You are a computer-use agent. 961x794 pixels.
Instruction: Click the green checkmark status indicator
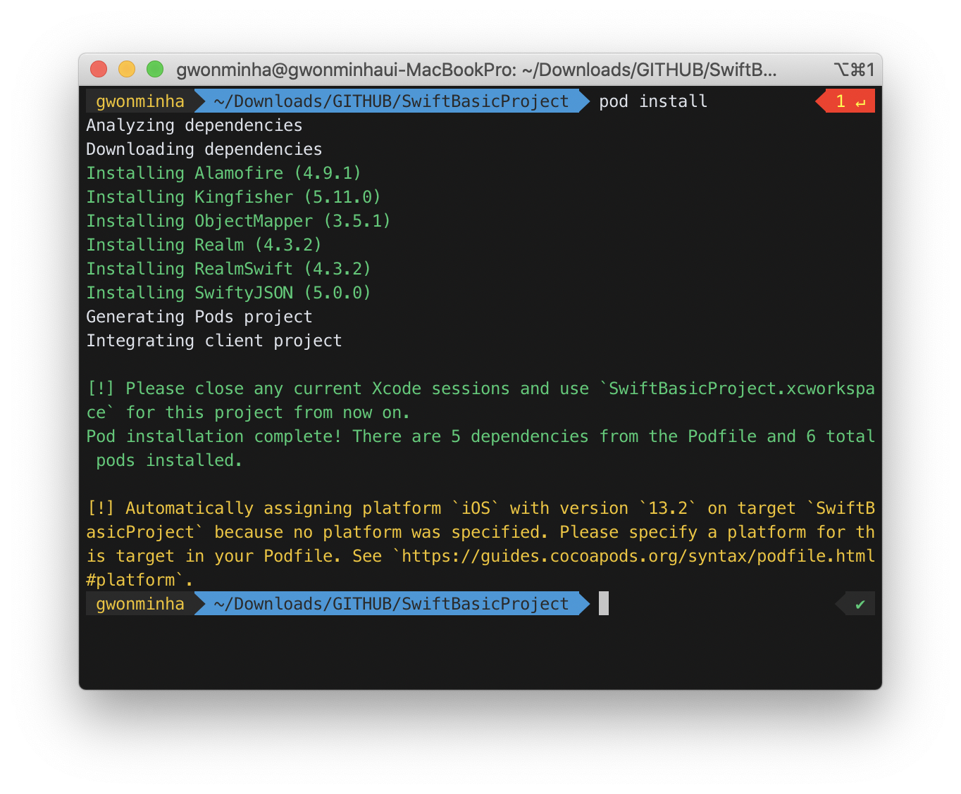click(x=855, y=604)
